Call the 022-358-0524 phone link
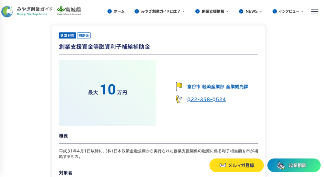Viewport: 324px width, 177px height. [206, 99]
